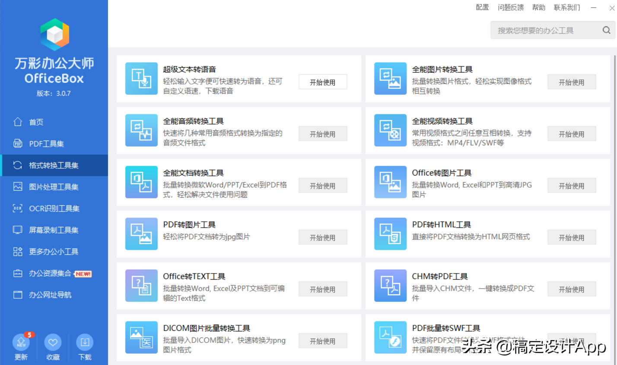Open PDF工具集 in the sidebar
Screen dimensions: 617x365
54,144
